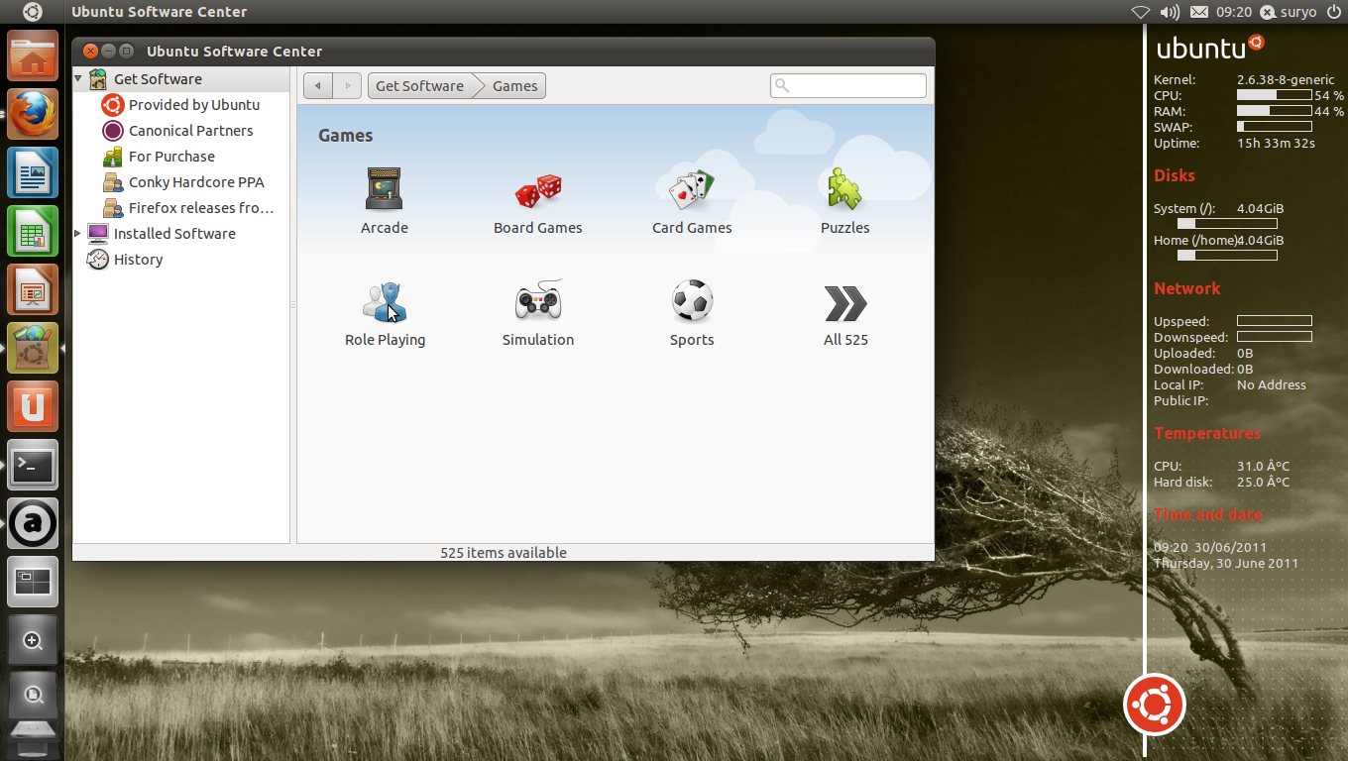Select Conky Hardcore PPA source

[x=196, y=182]
